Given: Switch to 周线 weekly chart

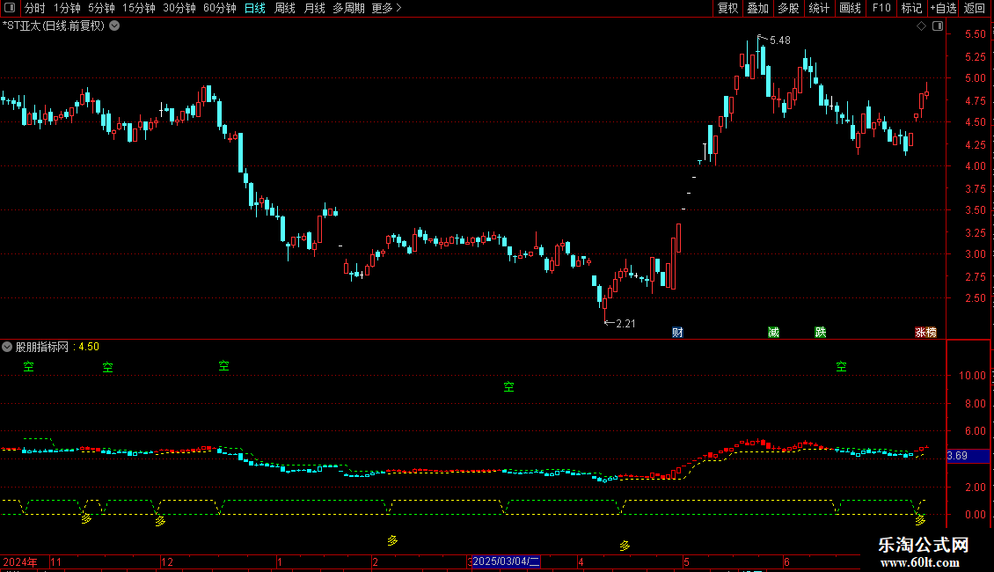Looking at the screenshot, I should point(285,8).
